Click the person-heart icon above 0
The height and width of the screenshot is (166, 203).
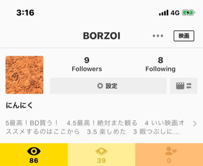(x=170, y=151)
